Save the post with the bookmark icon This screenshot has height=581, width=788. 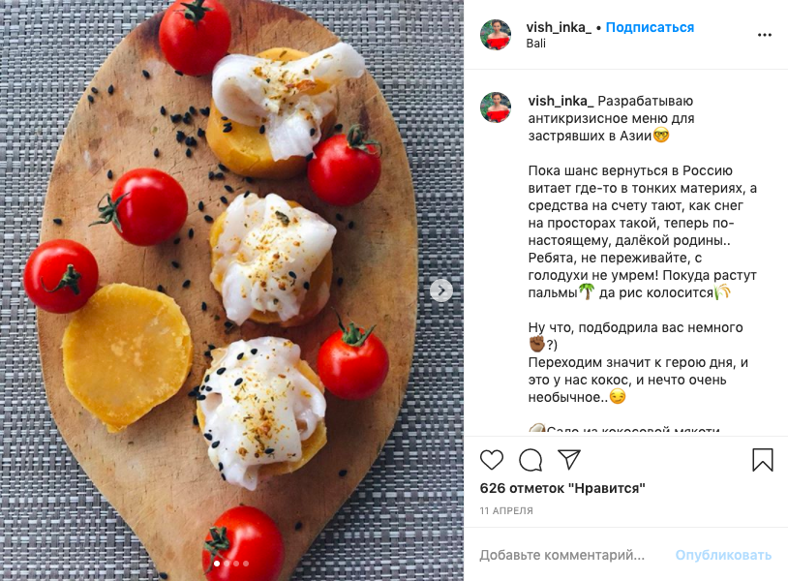[x=763, y=460]
